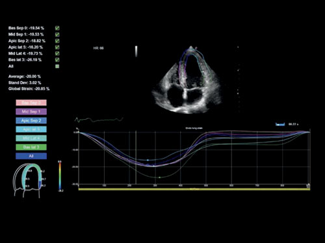Toggle the Mid Sep 1 segment checkbox
This screenshot has height=243, width=325.
click(57, 34)
